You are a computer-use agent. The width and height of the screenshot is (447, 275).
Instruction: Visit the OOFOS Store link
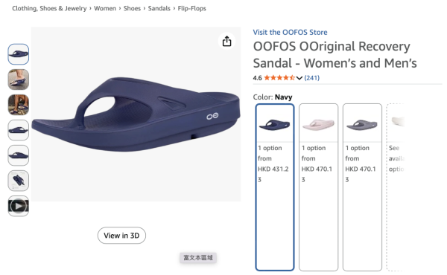pos(290,32)
